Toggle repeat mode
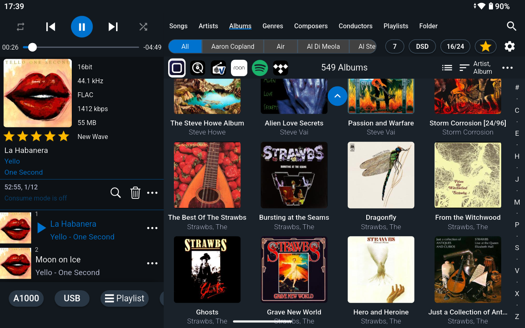The height and width of the screenshot is (328, 525). [21, 27]
